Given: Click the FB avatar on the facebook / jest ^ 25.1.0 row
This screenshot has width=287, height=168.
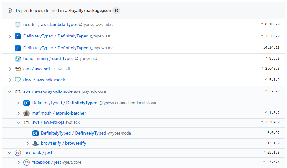Looking at the screenshot, I should [x=18, y=153].
